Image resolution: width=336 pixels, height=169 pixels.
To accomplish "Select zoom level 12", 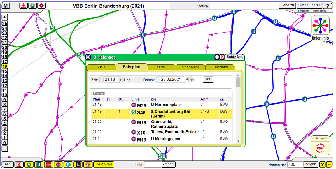I will pyautogui.click(x=5, y=85).
